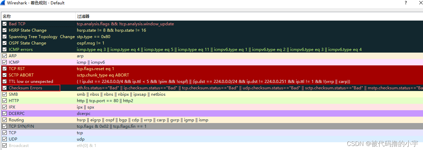The width and height of the screenshot is (423, 150).
Task: Click filter tcp.analysis.flags && !tcp.analysis.window_update
Action: 125,24
